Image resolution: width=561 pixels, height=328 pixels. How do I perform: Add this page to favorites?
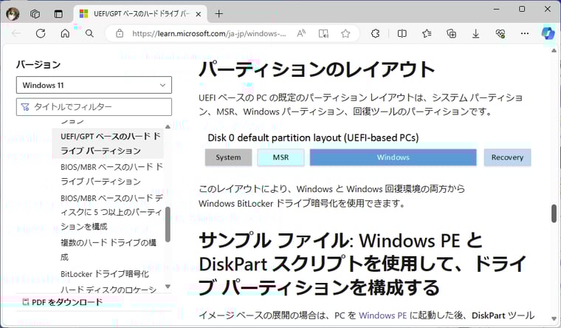point(345,34)
